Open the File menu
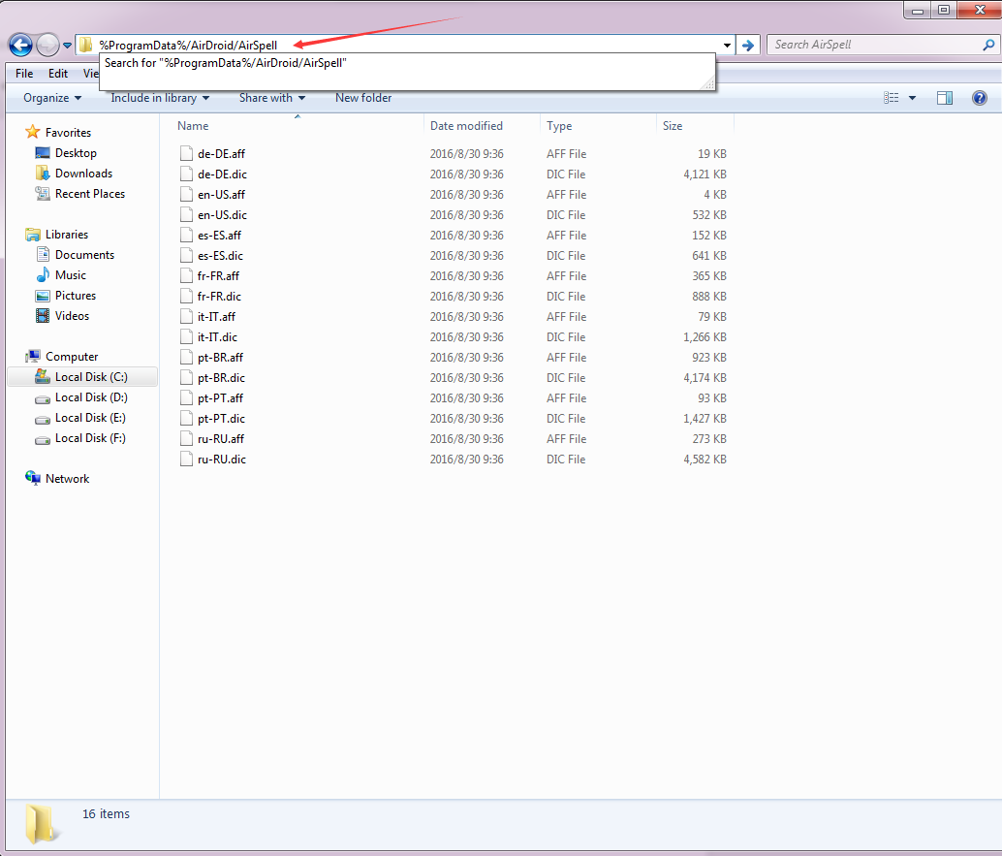 (24, 74)
